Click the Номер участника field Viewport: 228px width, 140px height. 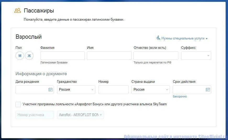[35, 115]
